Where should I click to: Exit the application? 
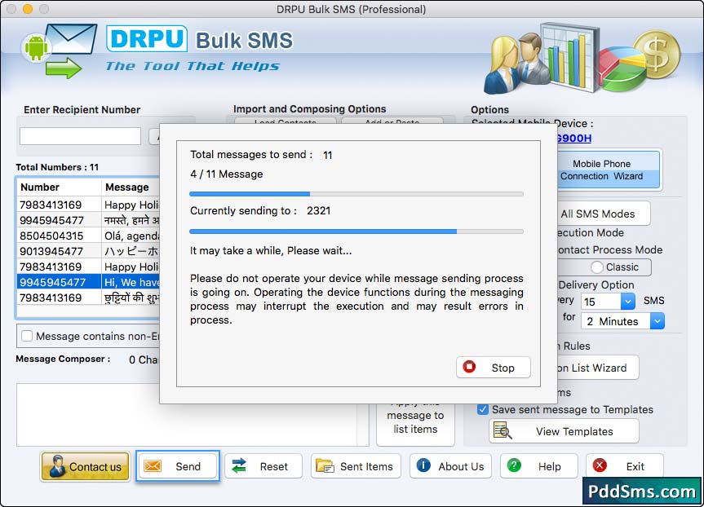pos(625,465)
